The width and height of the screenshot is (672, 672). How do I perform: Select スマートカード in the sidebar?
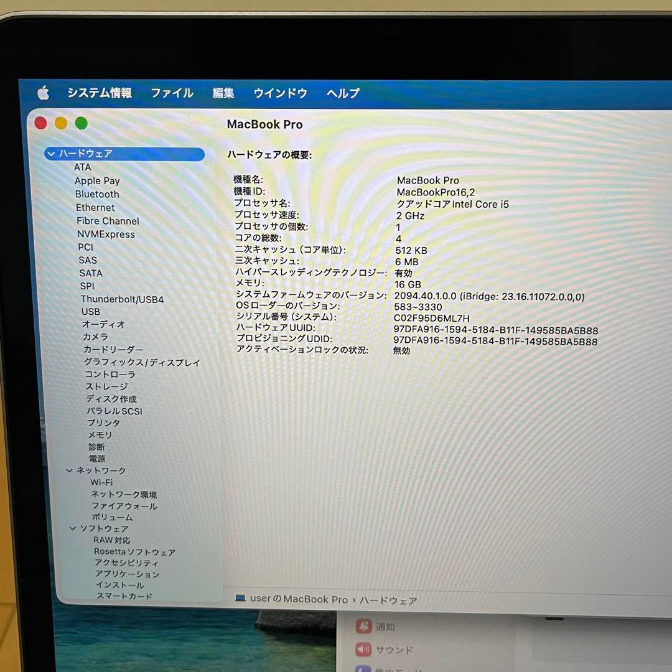point(124,595)
